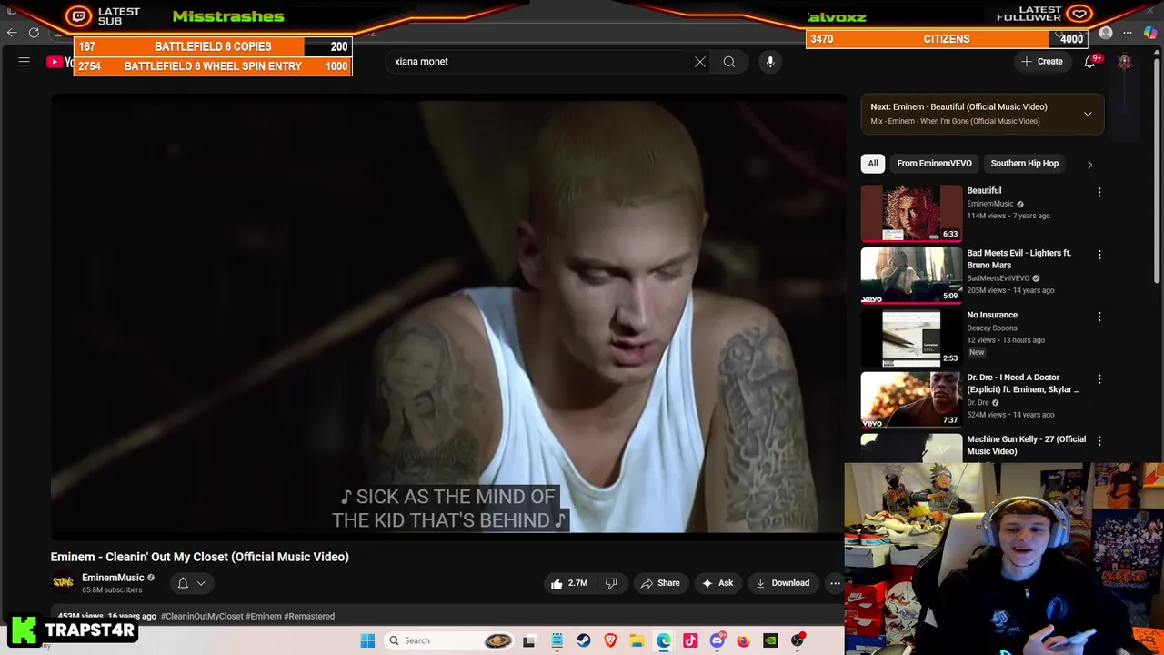Open the Dr. Dre I Need A Doctor thumbnail
1164x655 pixels.
(911, 399)
